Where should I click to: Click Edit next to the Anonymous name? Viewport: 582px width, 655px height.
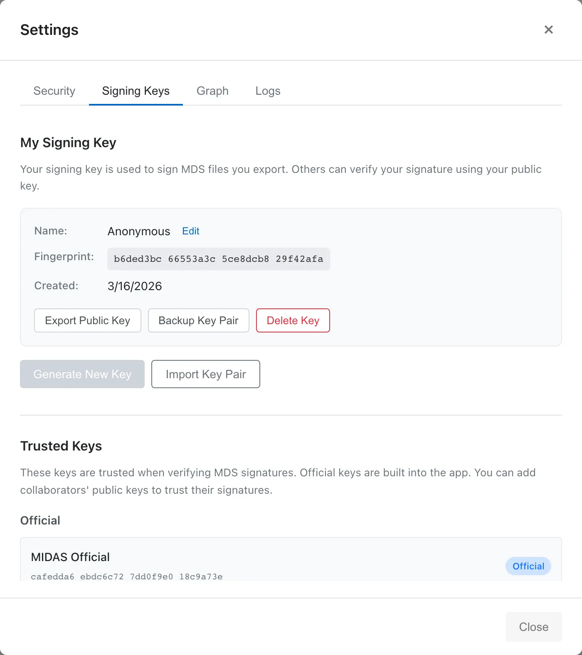pos(191,231)
